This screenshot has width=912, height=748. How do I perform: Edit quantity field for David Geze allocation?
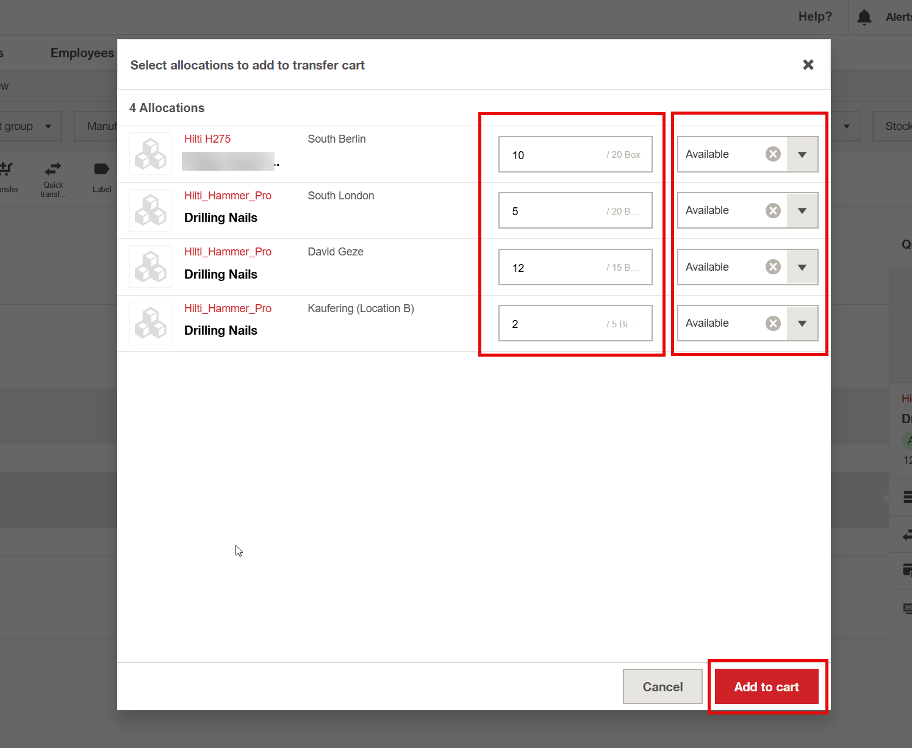click(x=575, y=267)
